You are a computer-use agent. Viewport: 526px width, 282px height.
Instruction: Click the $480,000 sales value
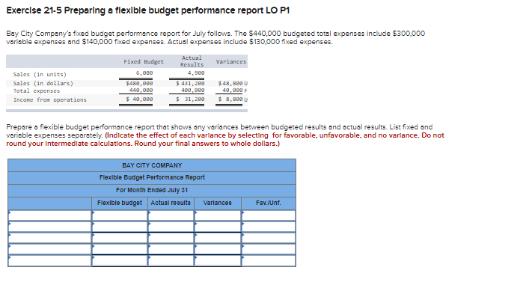tap(140, 83)
